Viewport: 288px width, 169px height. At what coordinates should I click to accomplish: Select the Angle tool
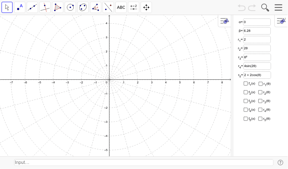[x=96, y=7]
